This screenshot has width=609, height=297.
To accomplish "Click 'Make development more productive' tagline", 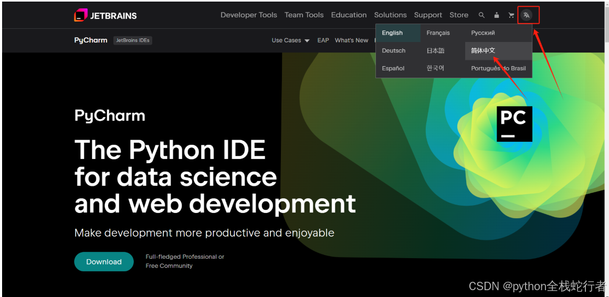I will pos(204,233).
